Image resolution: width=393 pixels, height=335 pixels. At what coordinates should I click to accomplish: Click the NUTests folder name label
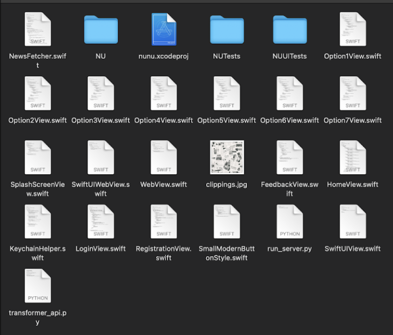point(227,56)
